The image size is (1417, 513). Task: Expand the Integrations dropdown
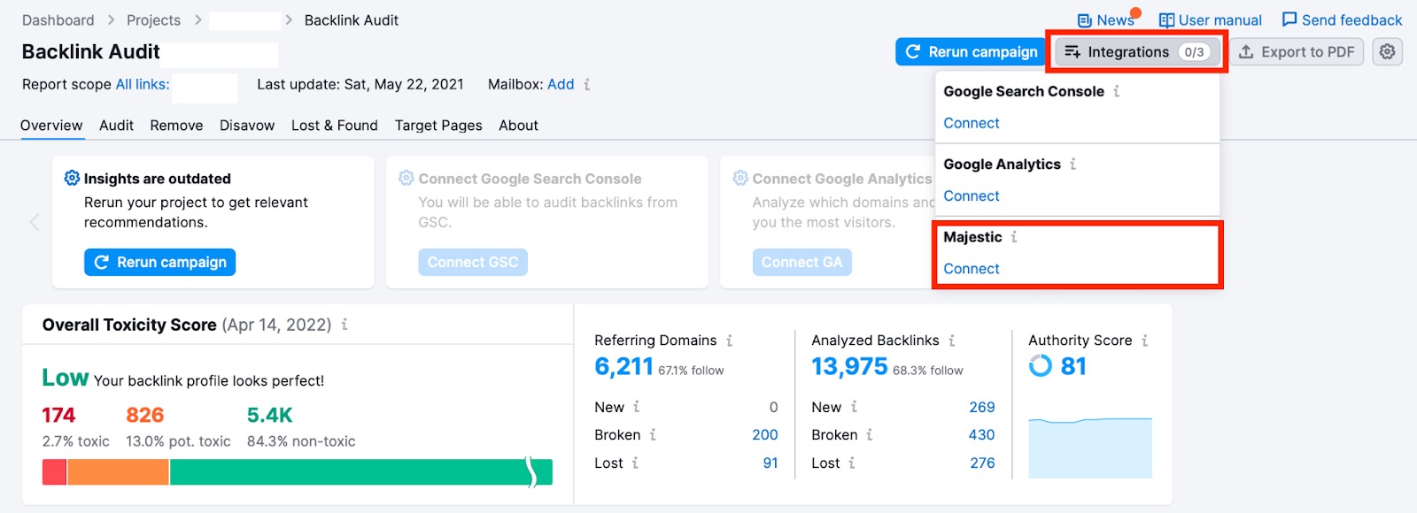[x=1135, y=52]
